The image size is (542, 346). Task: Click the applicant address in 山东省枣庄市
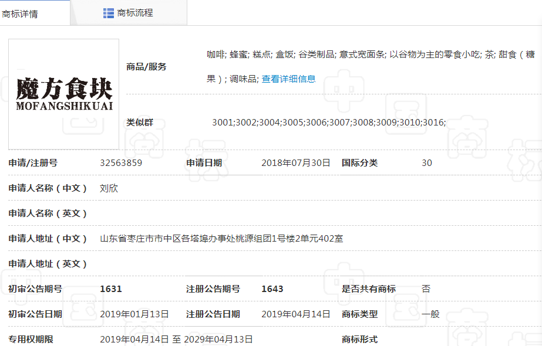click(x=221, y=239)
